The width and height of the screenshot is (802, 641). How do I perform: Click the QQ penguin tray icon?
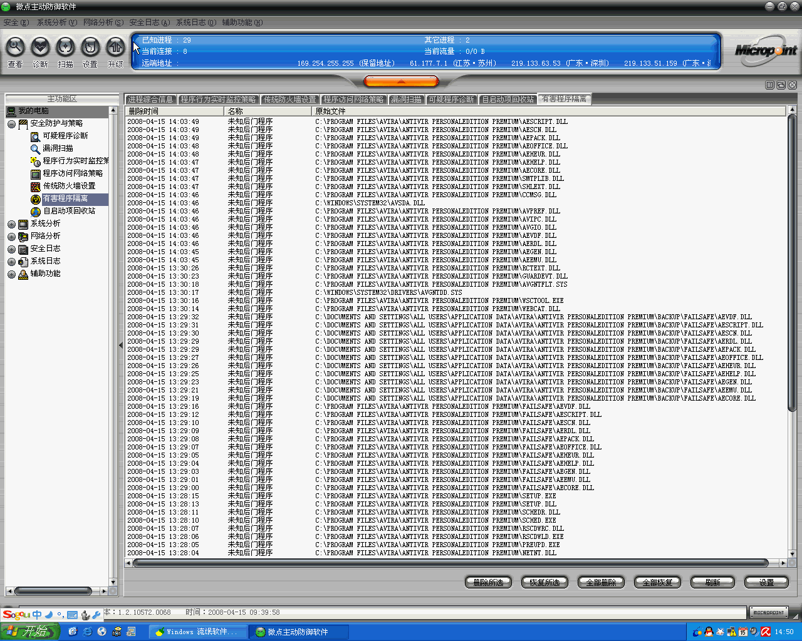(709, 632)
